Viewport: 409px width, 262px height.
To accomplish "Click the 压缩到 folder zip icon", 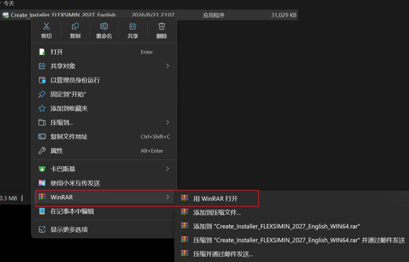I will (x=42, y=122).
